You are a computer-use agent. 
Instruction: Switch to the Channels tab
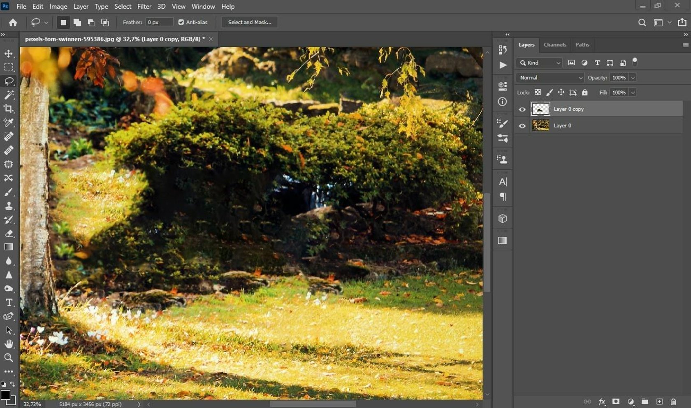pos(555,44)
